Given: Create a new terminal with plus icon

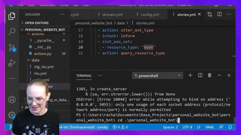Looking at the screenshot, I should [190, 75].
